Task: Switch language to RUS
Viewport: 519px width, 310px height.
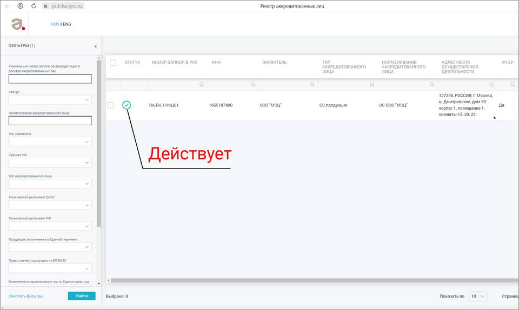Action: click(55, 24)
